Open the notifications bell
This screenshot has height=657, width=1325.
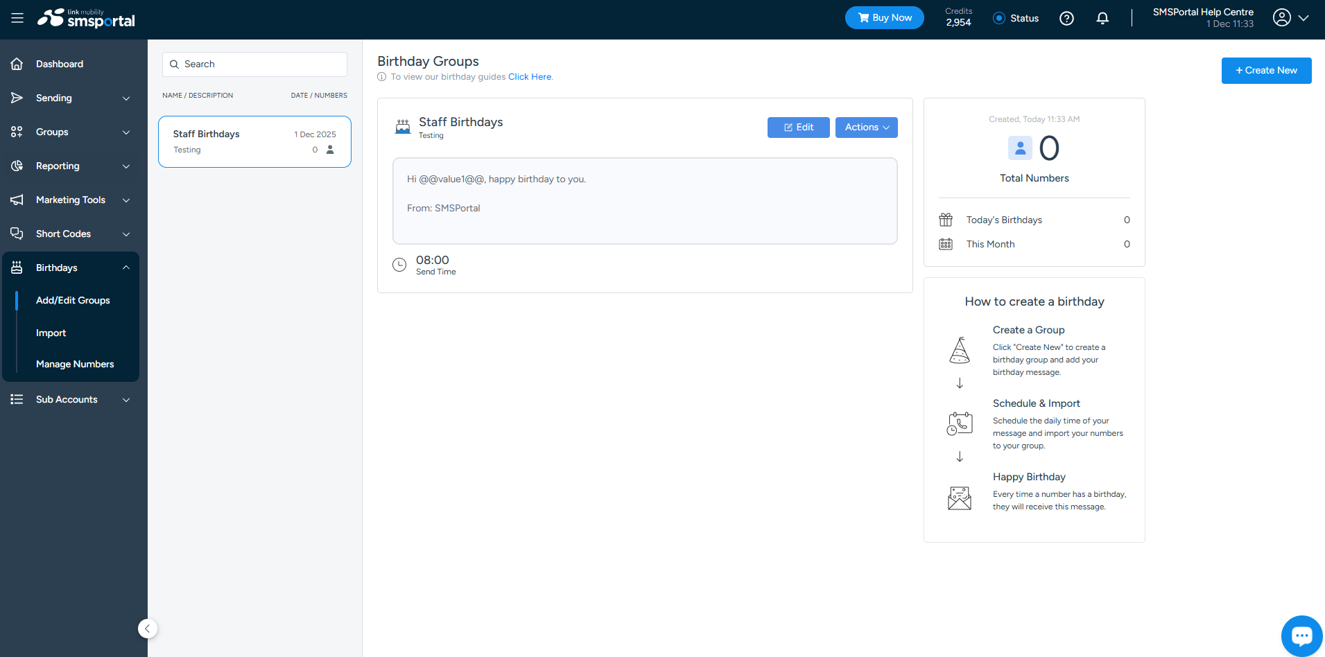[x=1102, y=19]
